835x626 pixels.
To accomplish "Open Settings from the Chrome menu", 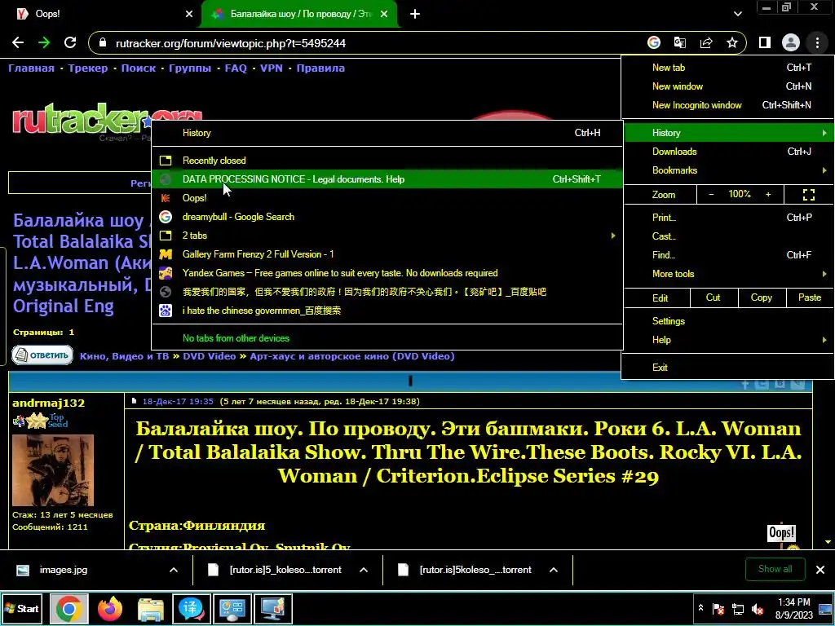I will click(x=727, y=321).
